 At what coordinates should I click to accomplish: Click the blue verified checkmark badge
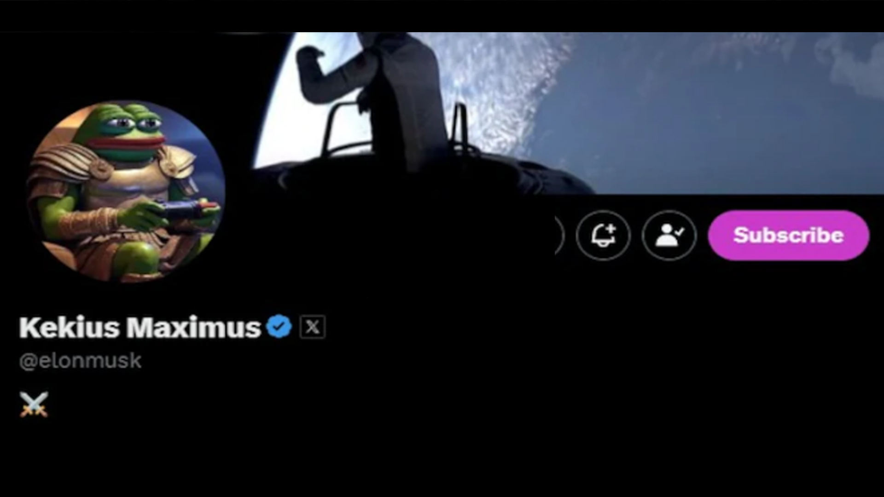point(279,327)
